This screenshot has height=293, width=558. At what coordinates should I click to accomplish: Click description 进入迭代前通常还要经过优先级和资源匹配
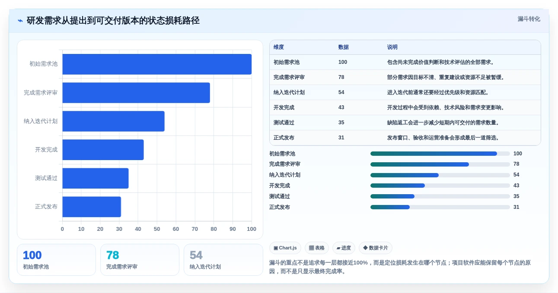438,92
